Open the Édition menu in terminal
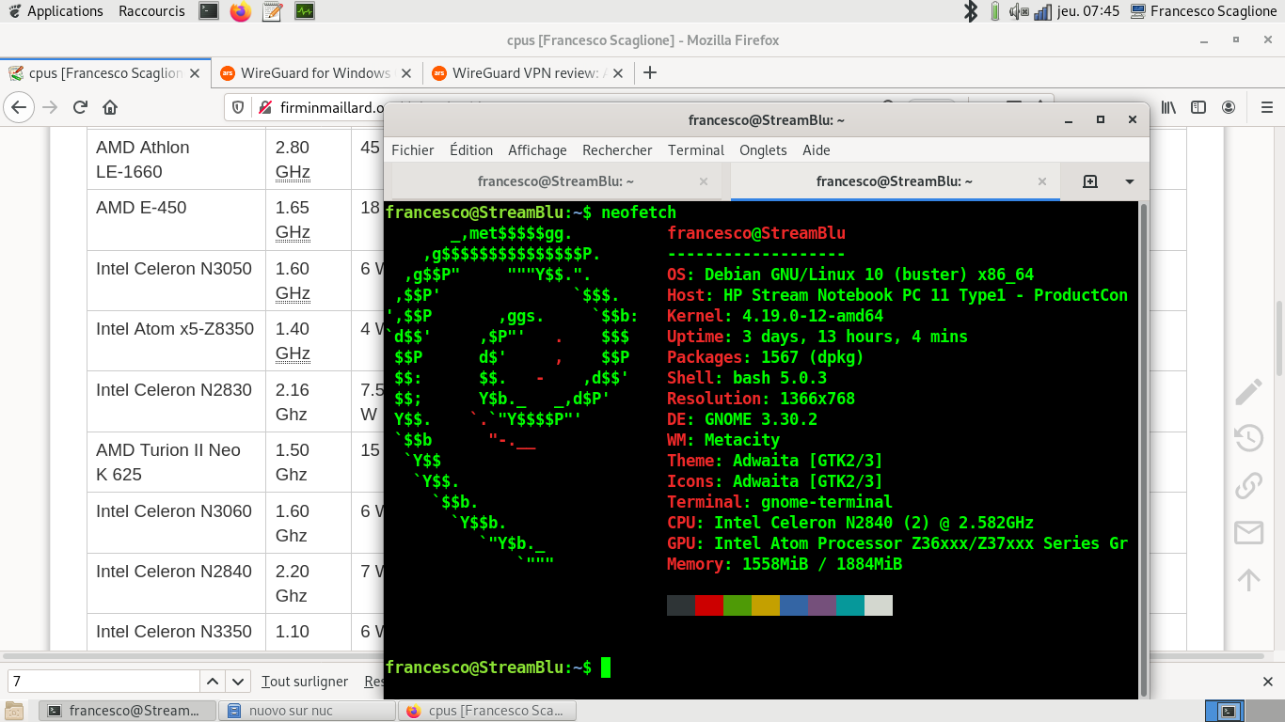 pos(470,150)
